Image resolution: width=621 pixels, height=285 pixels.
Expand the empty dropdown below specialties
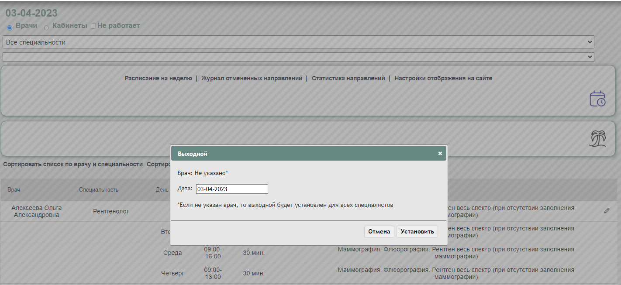(x=298, y=57)
